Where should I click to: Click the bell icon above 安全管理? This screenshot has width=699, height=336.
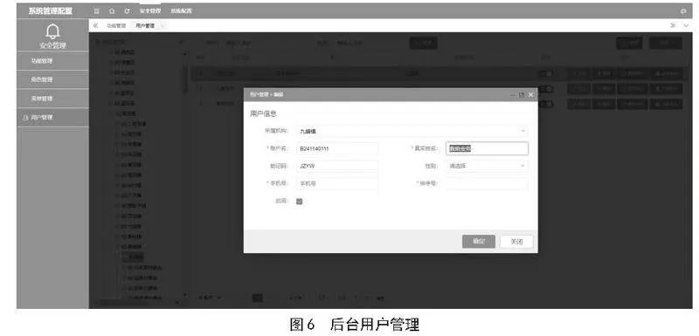click(x=52, y=31)
